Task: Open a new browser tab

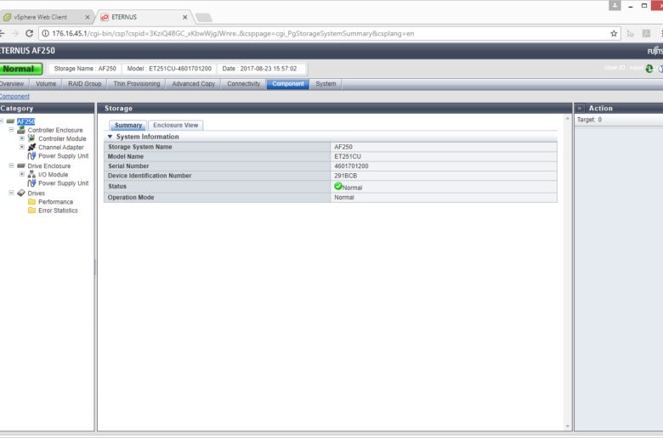Action: 204,17
